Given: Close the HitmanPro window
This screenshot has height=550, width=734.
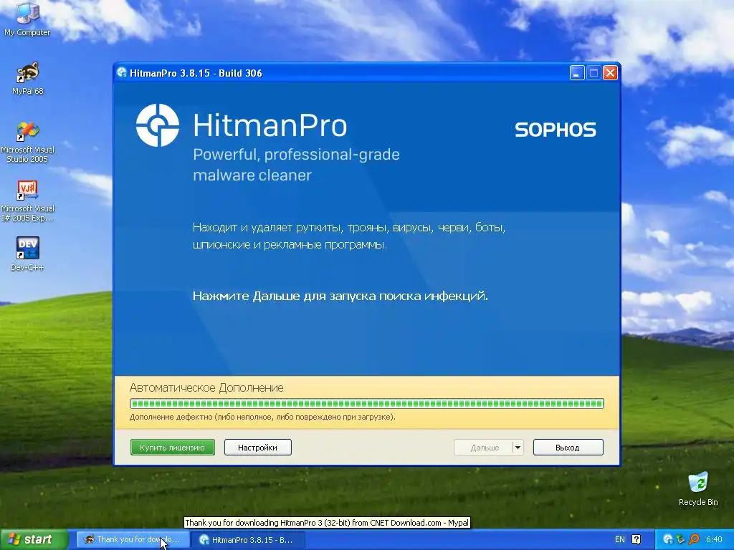Looking at the screenshot, I should pyautogui.click(x=610, y=73).
